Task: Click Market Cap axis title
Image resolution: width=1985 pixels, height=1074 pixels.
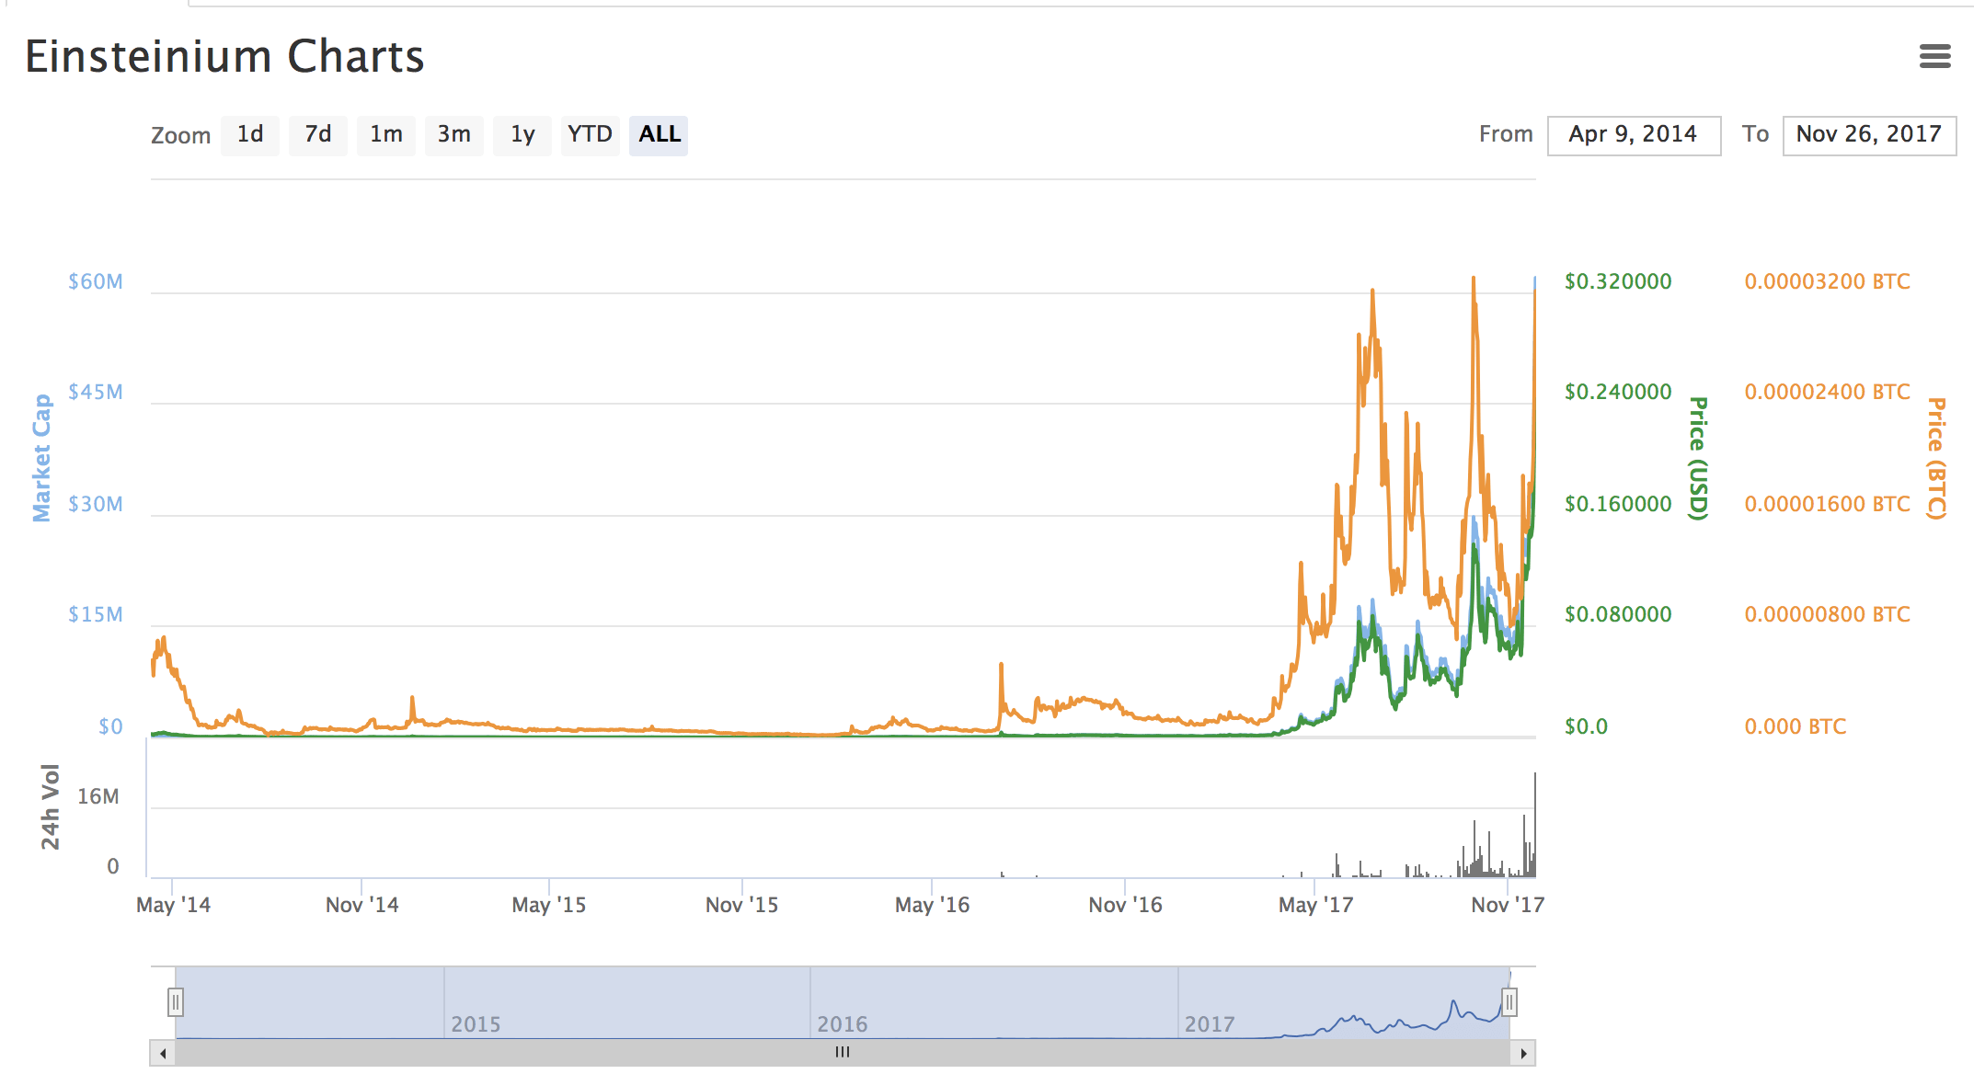Action: [41, 458]
